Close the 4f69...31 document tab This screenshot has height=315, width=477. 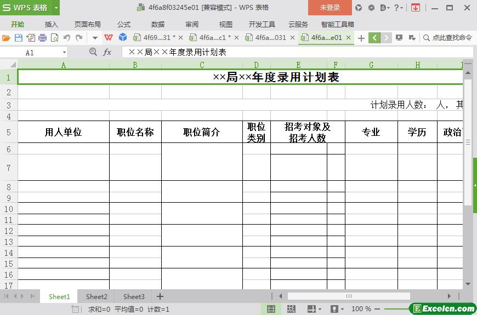click(181, 38)
